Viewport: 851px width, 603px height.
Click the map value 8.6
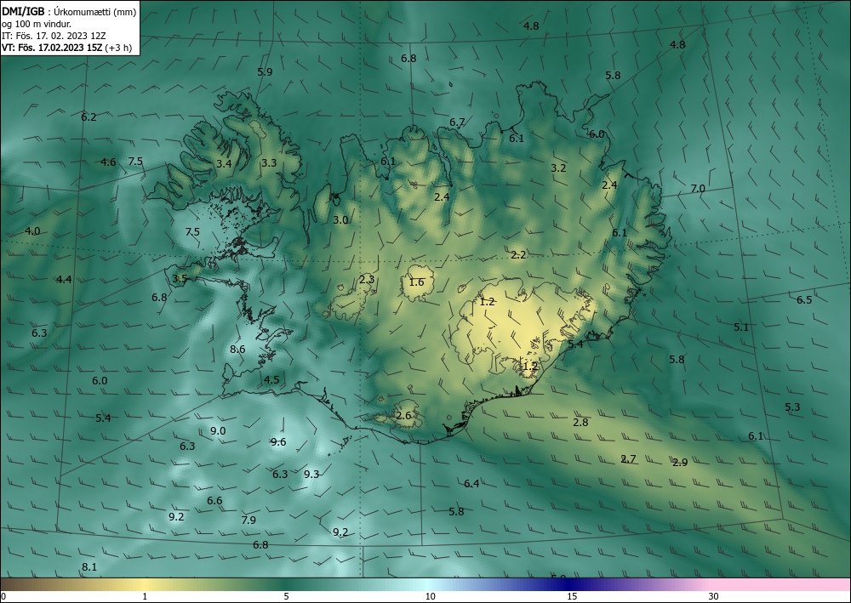tap(237, 350)
